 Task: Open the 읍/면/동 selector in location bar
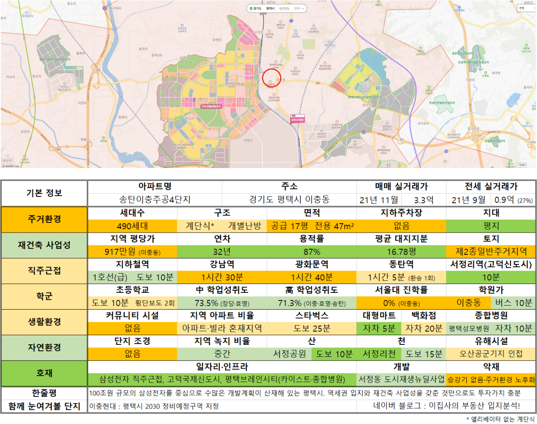284,8
